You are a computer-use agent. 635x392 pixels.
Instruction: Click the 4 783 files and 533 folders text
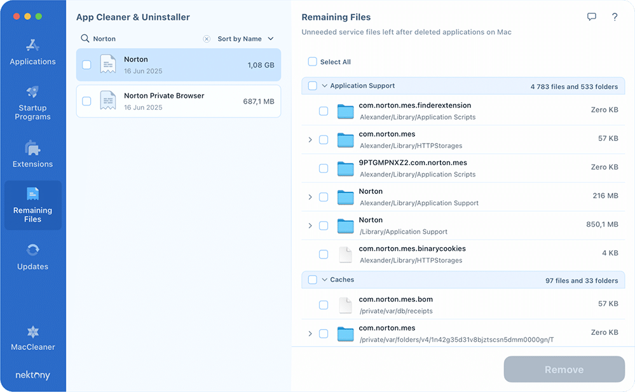click(x=574, y=86)
